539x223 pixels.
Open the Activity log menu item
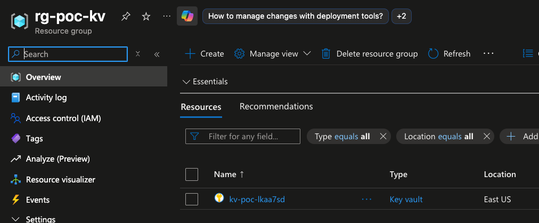point(84,98)
